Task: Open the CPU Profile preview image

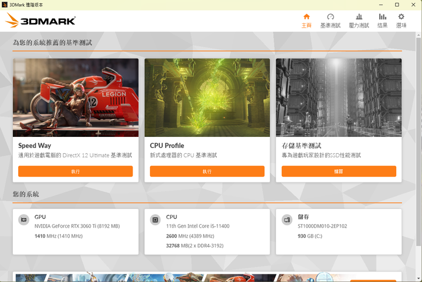Action: (x=207, y=98)
